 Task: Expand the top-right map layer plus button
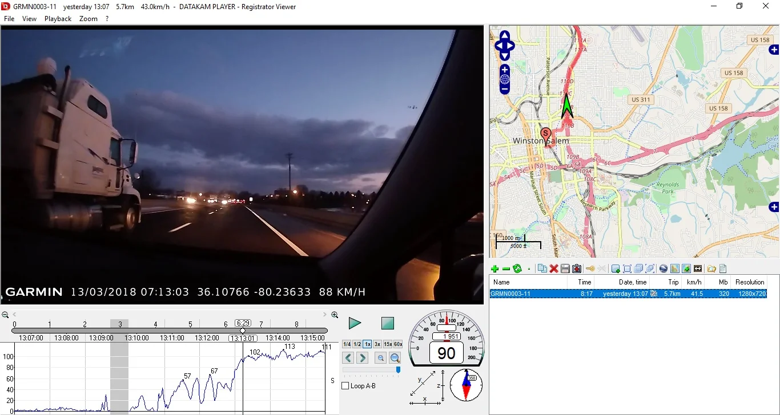(774, 50)
